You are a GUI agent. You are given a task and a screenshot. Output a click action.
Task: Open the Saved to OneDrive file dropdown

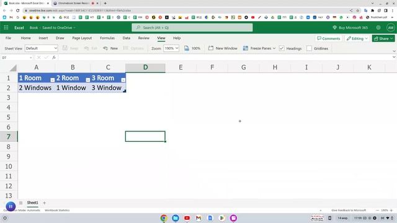tap(59, 27)
